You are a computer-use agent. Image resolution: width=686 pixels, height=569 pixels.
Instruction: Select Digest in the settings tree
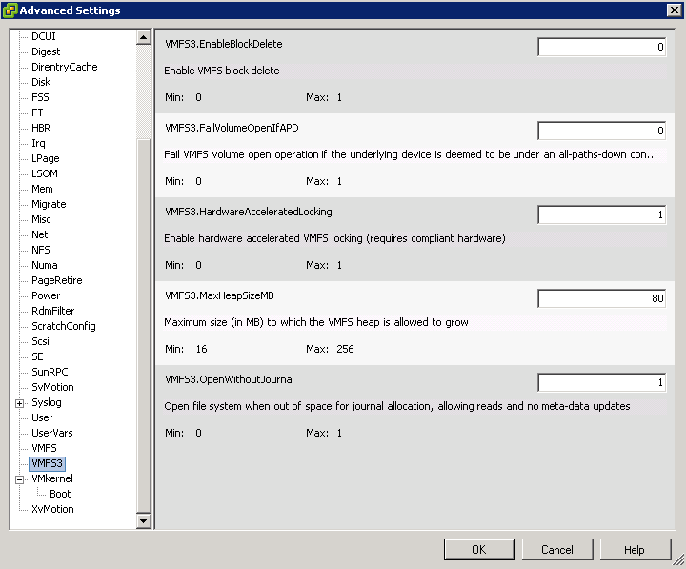pos(46,51)
